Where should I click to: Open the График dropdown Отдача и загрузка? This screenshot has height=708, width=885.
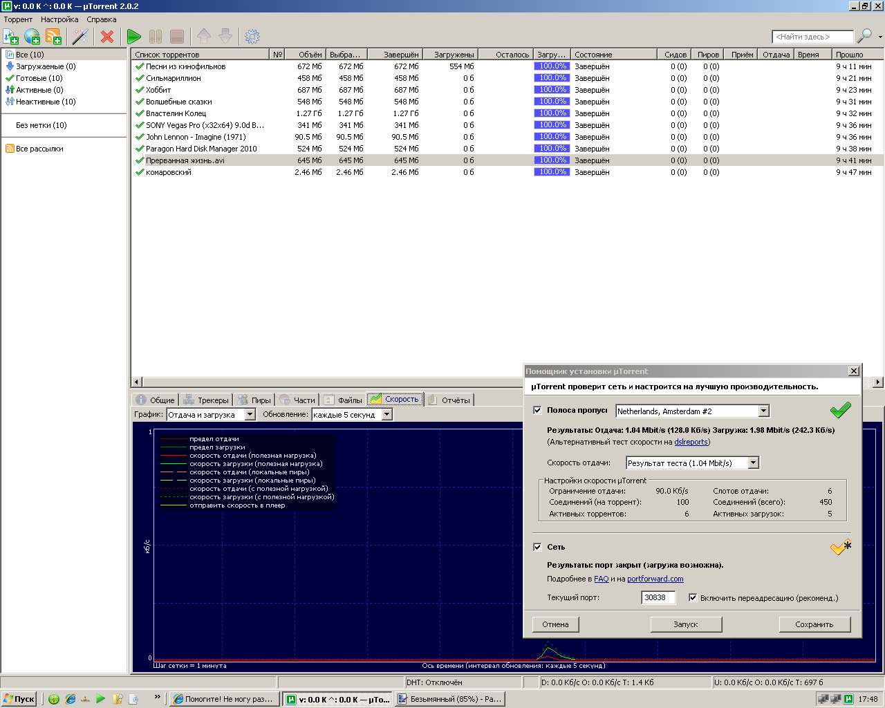click(250, 415)
